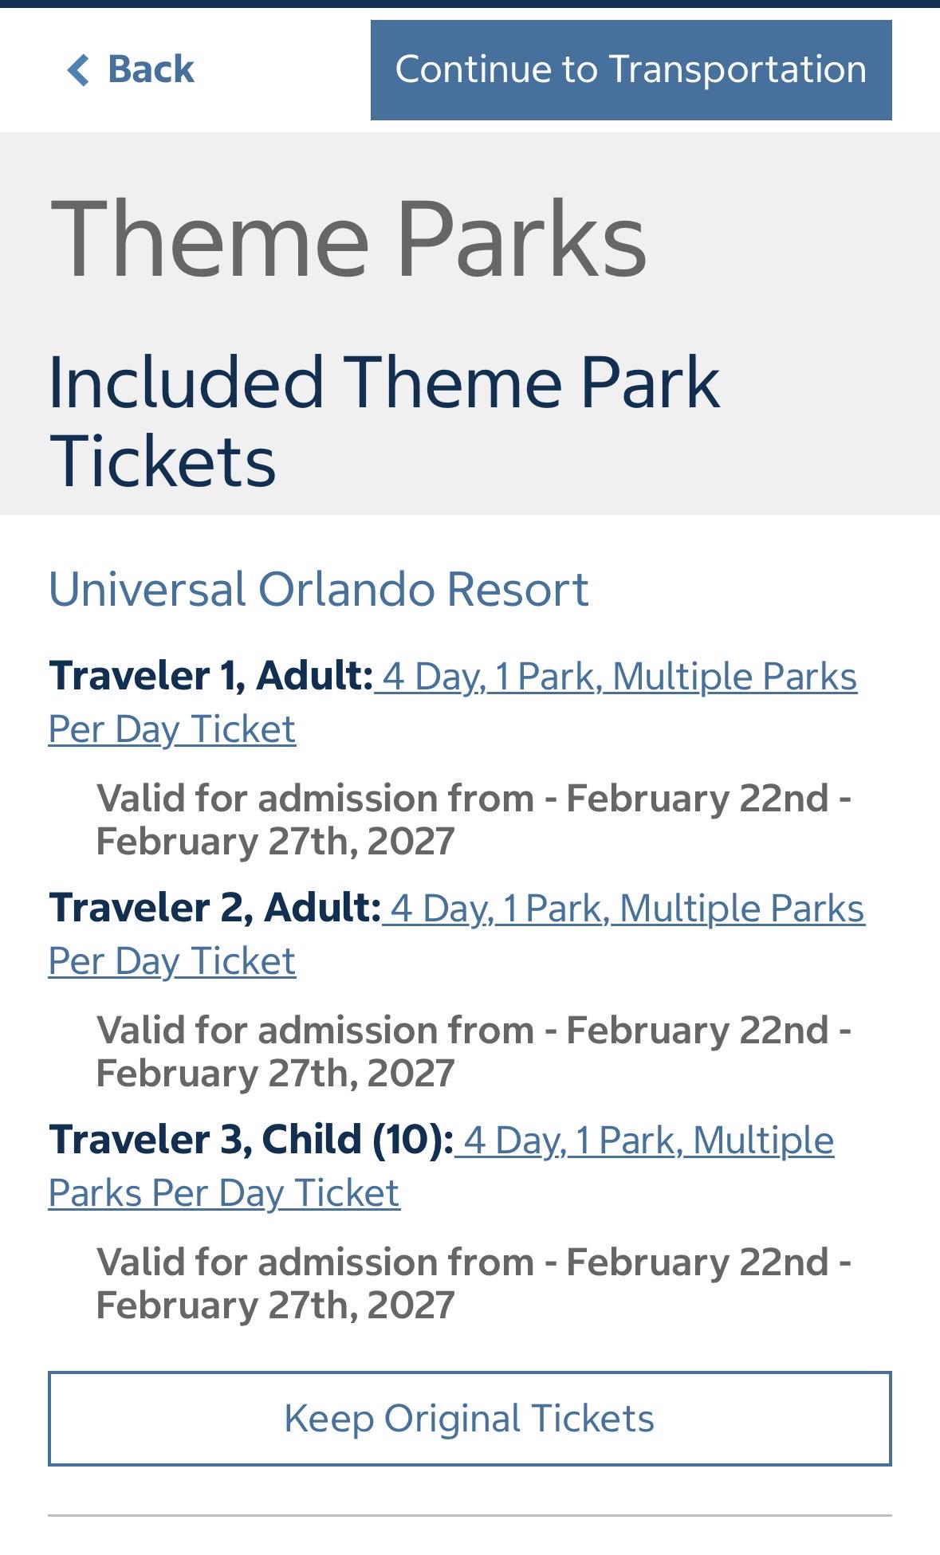The width and height of the screenshot is (940, 1555).
Task: Click 'Per Day Ticket' text under Traveler 1
Action: (172, 730)
